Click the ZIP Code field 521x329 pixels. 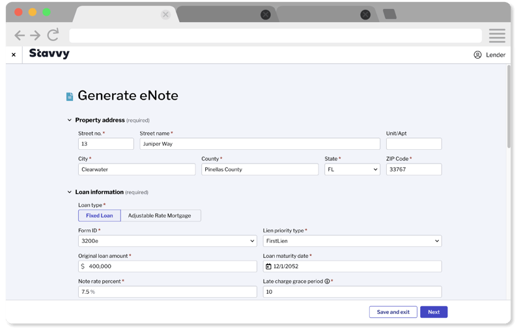point(414,169)
